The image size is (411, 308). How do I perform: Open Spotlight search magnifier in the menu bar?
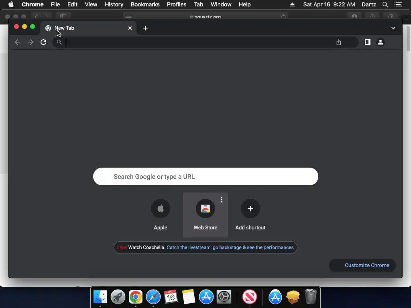(x=385, y=4)
